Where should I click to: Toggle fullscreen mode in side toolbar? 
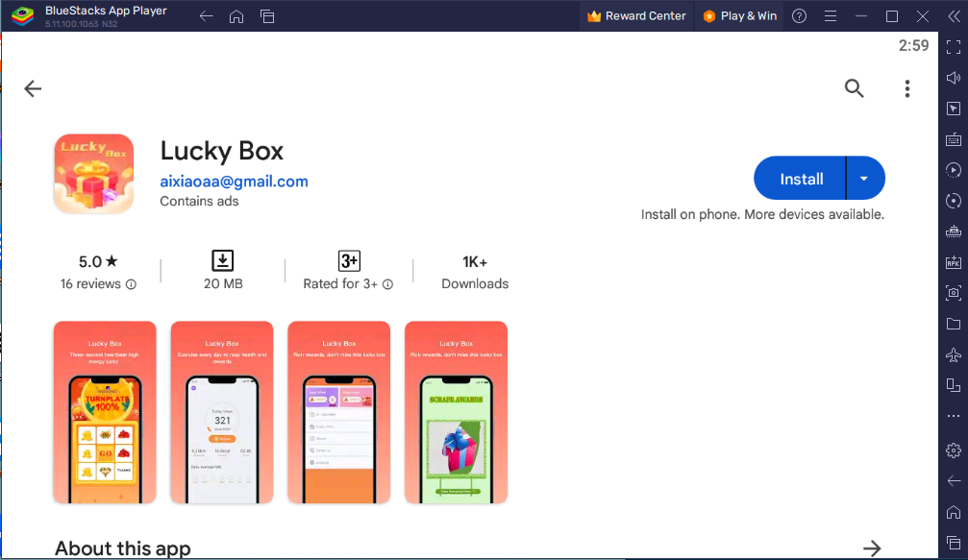954,47
